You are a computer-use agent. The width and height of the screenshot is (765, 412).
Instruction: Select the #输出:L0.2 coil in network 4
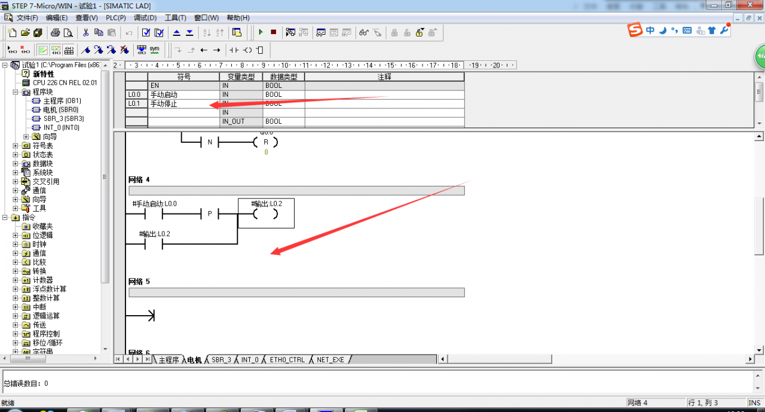click(x=266, y=213)
